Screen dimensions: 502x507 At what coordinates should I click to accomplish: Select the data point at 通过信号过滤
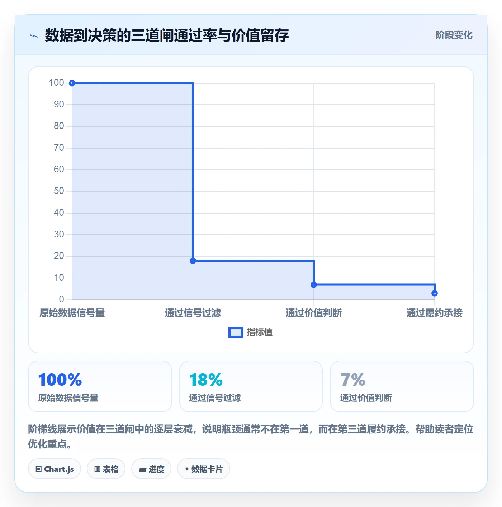click(193, 261)
